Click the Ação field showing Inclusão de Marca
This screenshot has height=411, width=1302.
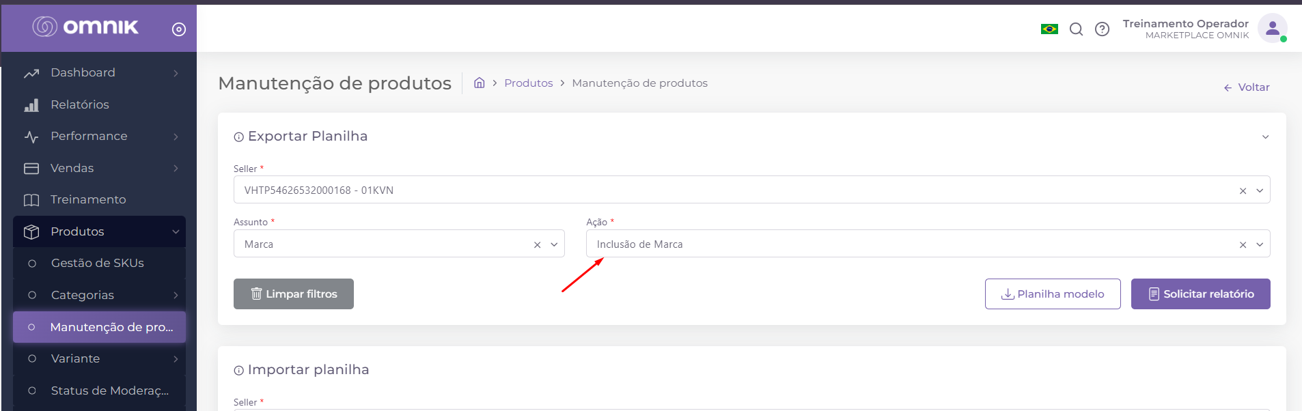(x=928, y=244)
